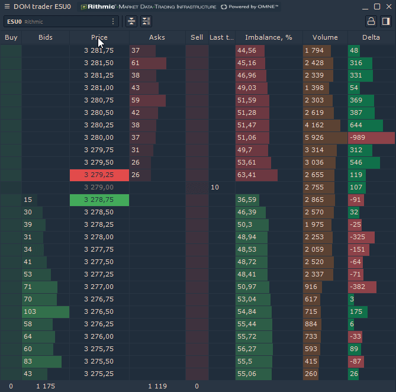Image resolution: width=396 pixels, height=392 pixels.
Task: Open the hamburger menu of DOM trader
Action: tap(7, 7)
